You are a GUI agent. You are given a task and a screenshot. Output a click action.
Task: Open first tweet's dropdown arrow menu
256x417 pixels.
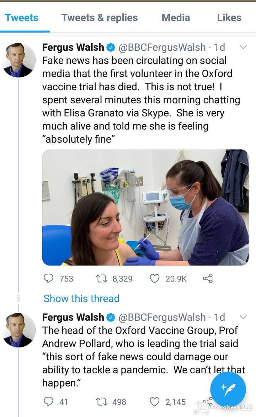tap(244, 47)
